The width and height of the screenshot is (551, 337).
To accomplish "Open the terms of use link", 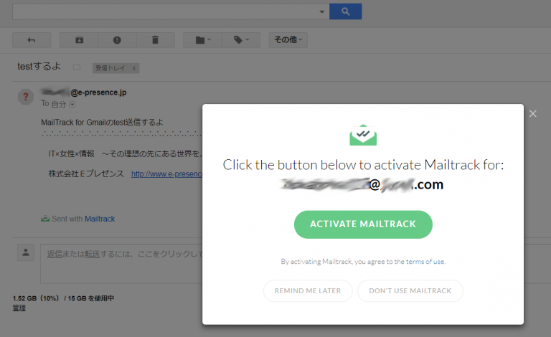I will 425,262.
